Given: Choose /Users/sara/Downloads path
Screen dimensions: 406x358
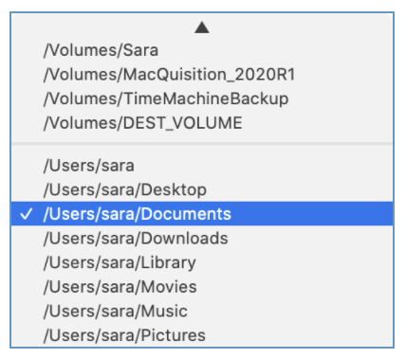Looking at the screenshot, I should pos(202,239).
